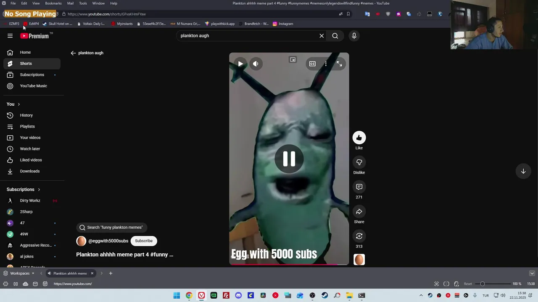This screenshot has width=538, height=302.
Task: Open the al jokes subscription channel
Action: point(32,256)
